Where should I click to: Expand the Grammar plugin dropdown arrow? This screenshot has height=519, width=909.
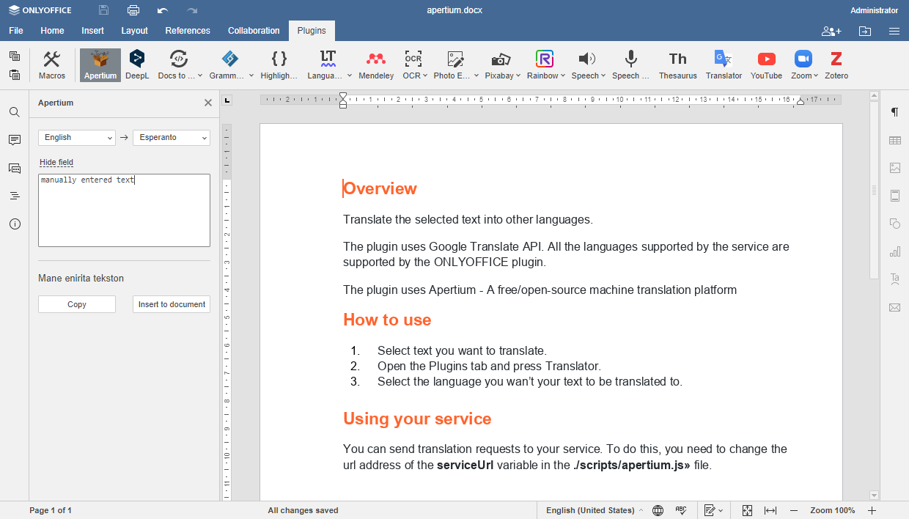251,76
